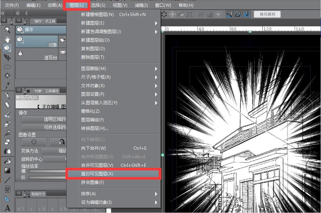Select the Zoom magnifier tool
The image size is (321, 213).
coord(7,30)
